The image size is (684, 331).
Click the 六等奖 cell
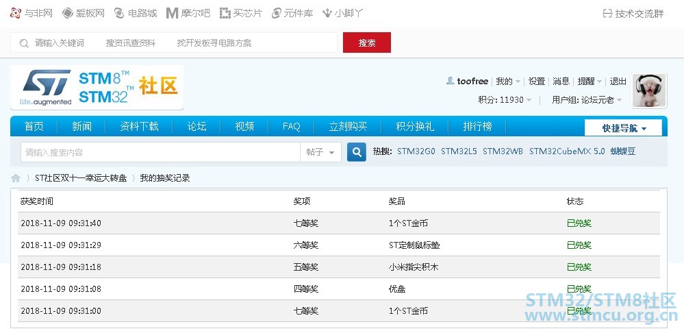(x=306, y=245)
